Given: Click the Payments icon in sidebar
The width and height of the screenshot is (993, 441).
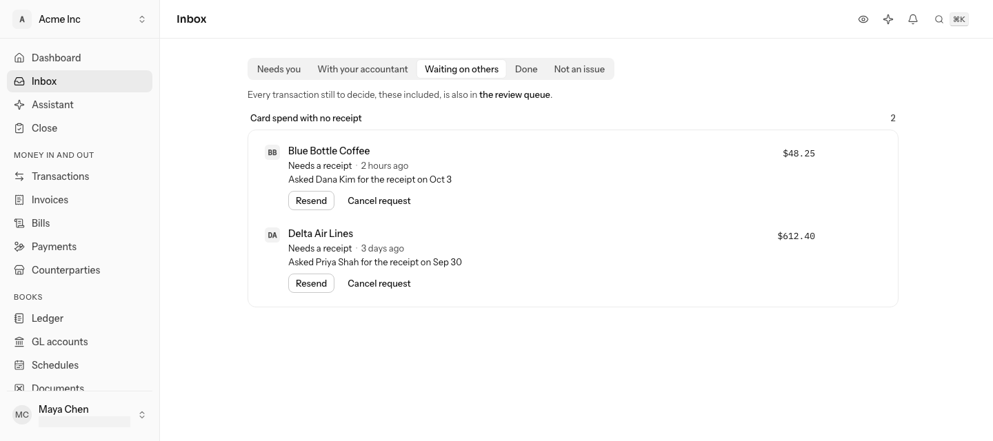Looking at the screenshot, I should (19, 247).
